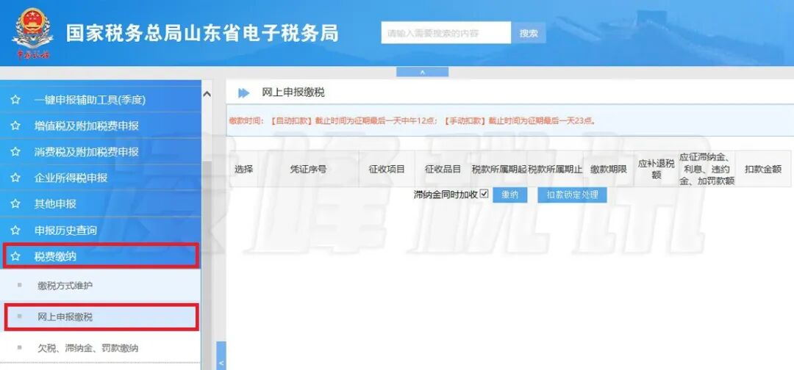Image resolution: width=794 pixels, height=370 pixels.
Task: Click star icon beside 消费税及附加税费申报
Action: coord(15,152)
